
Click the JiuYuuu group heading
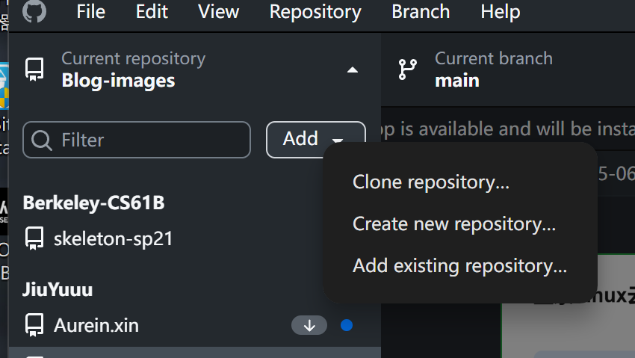[x=58, y=289]
